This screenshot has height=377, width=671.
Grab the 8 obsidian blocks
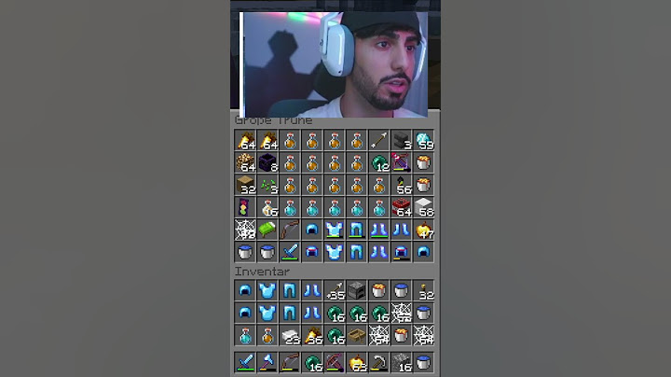tap(267, 162)
